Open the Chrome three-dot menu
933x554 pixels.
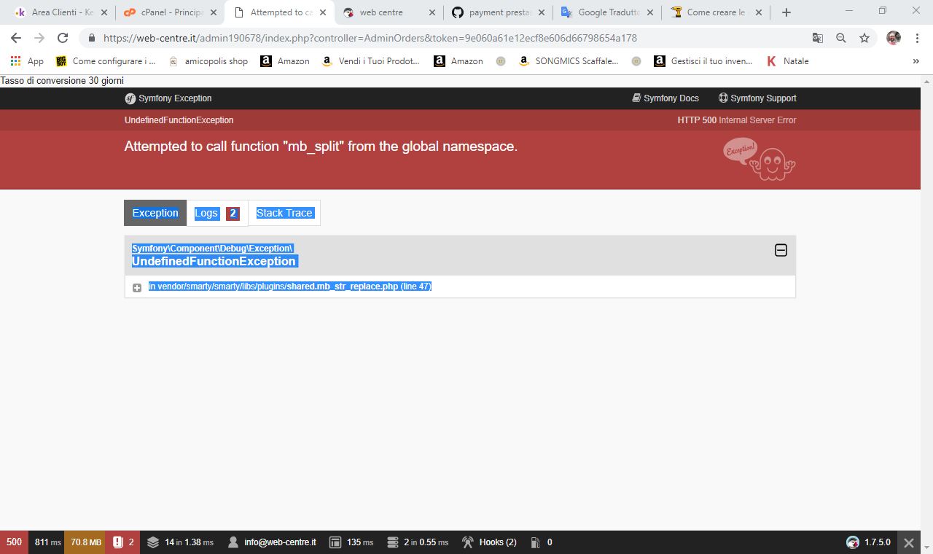coord(917,38)
